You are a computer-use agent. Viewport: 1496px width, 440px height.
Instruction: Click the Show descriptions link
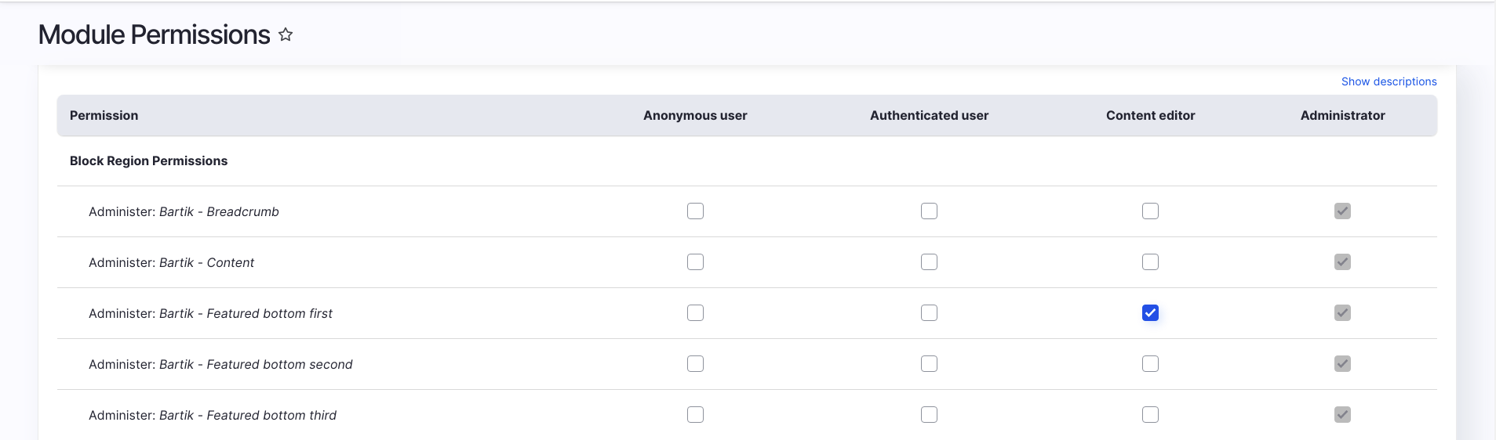1389,81
